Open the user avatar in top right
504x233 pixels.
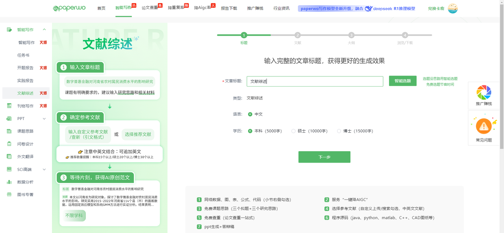coord(452,8)
